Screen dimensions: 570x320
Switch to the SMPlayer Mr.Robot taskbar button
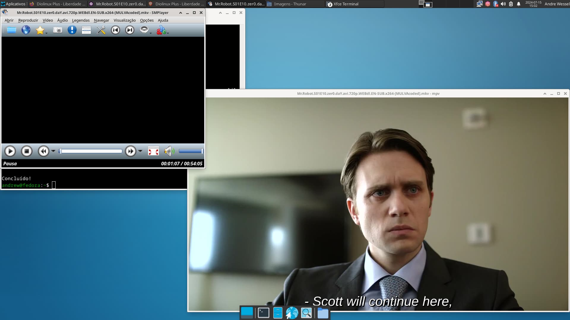(x=236, y=4)
